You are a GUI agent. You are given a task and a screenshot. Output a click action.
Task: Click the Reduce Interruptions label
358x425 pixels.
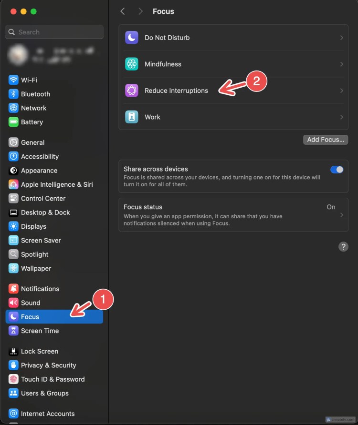coord(176,91)
